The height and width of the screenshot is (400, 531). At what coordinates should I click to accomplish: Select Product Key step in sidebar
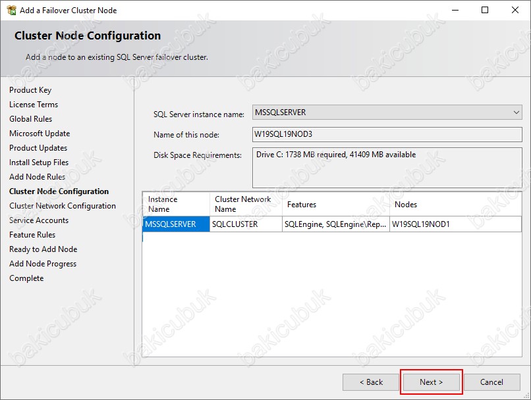[30, 90]
